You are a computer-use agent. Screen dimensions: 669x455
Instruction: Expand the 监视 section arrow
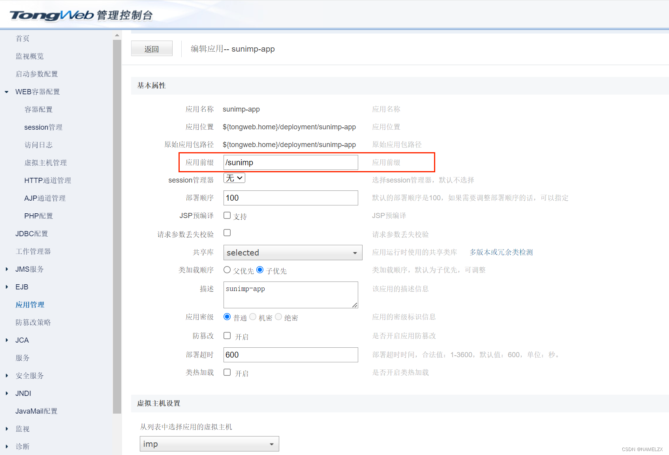(x=7, y=429)
